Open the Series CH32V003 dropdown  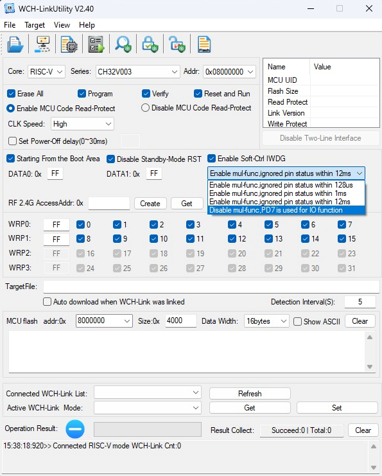coord(138,72)
